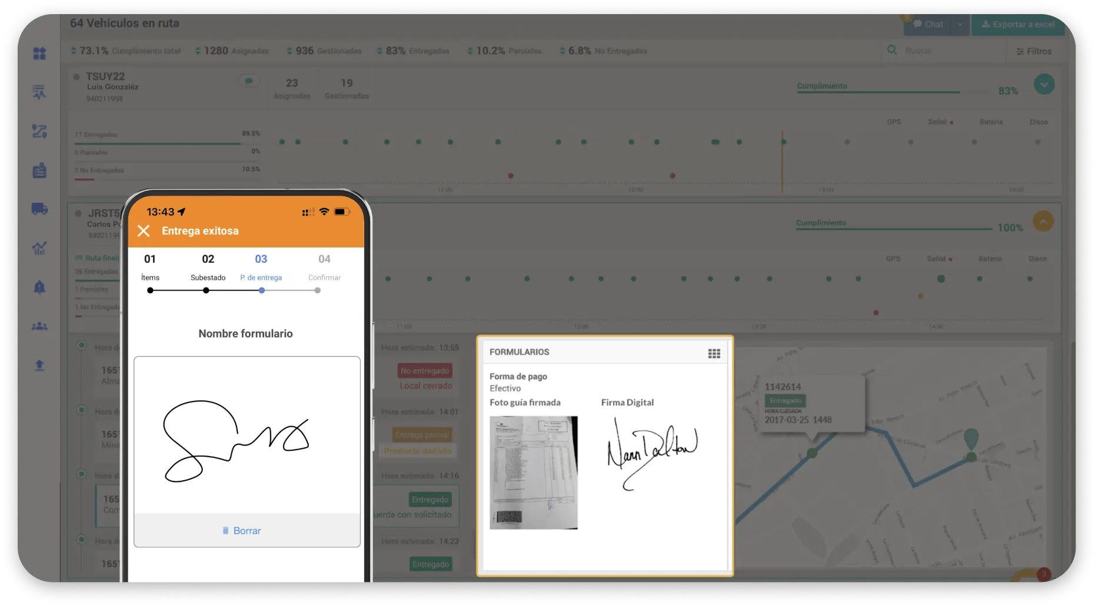Click the trash icon beside Borrar

[x=225, y=530]
